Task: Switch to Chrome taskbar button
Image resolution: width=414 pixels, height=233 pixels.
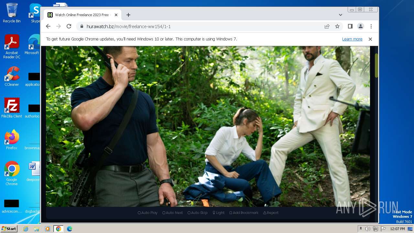Action: pyautogui.click(x=59, y=229)
